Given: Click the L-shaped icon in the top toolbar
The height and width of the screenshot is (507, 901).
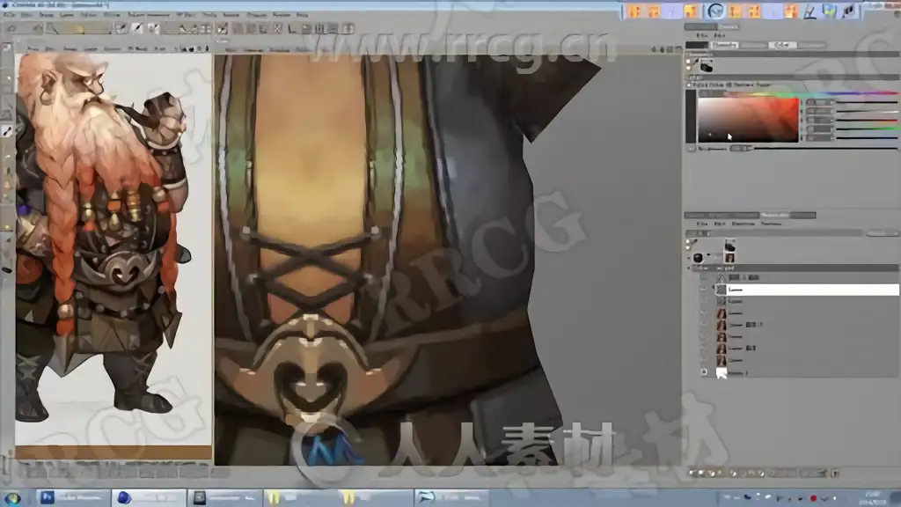Looking at the screenshot, I should point(292,28).
